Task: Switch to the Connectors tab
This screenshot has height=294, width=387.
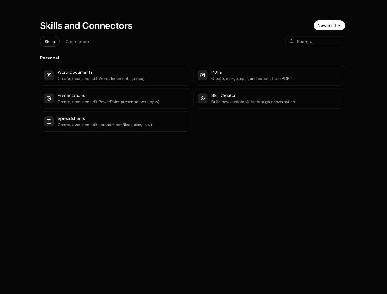Action: 77,42
